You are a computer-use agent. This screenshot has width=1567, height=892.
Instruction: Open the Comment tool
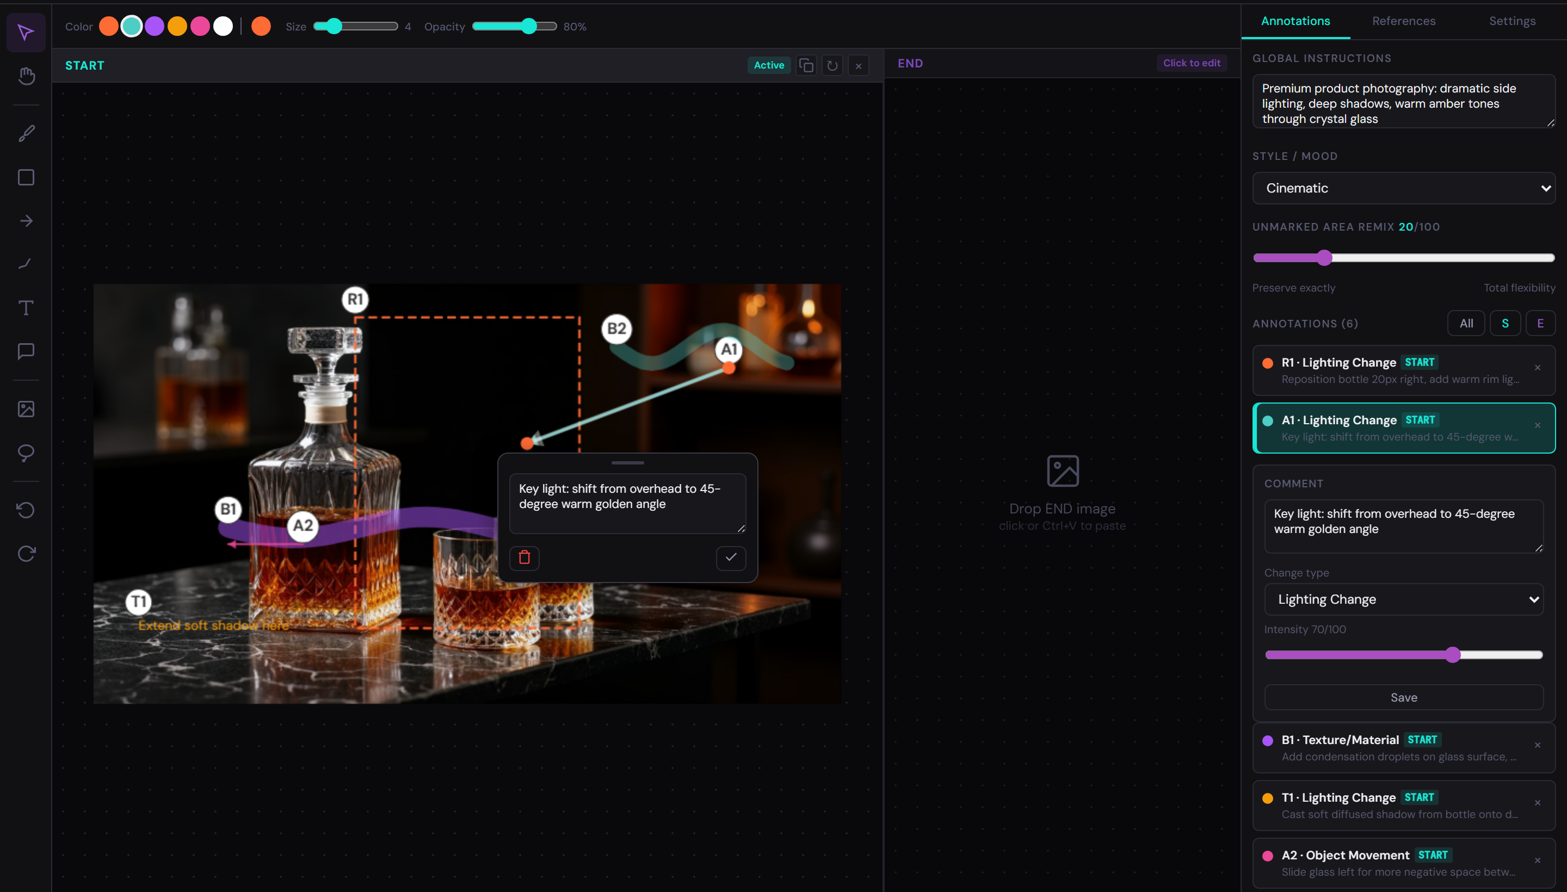tap(26, 351)
